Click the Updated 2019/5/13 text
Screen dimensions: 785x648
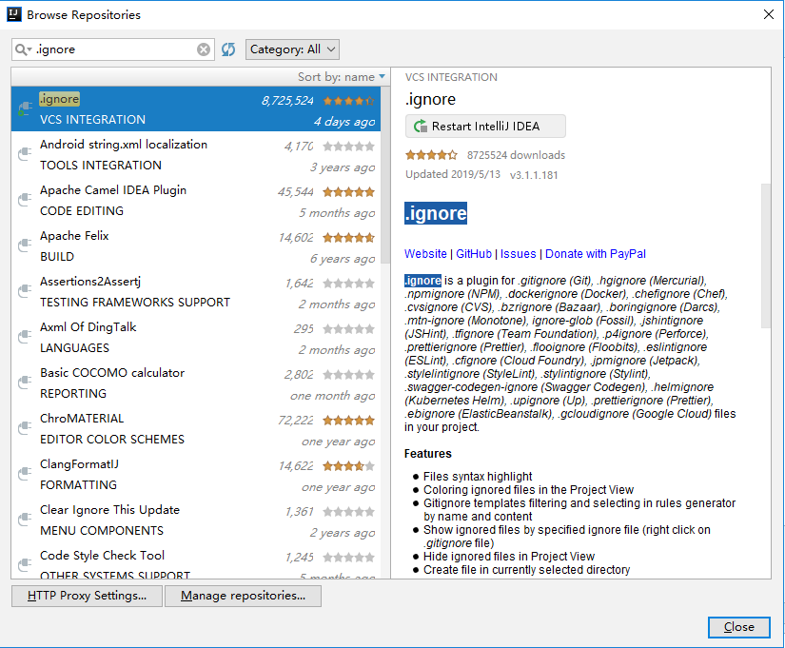[x=453, y=174]
